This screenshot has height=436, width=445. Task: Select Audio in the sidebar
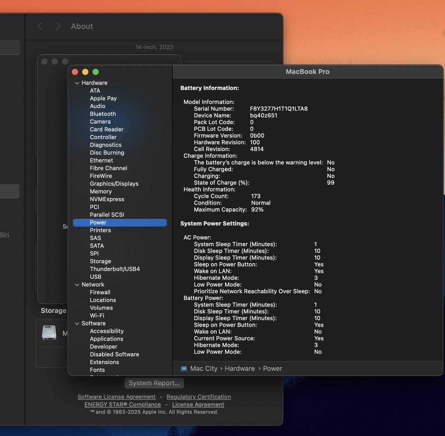tap(97, 106)
